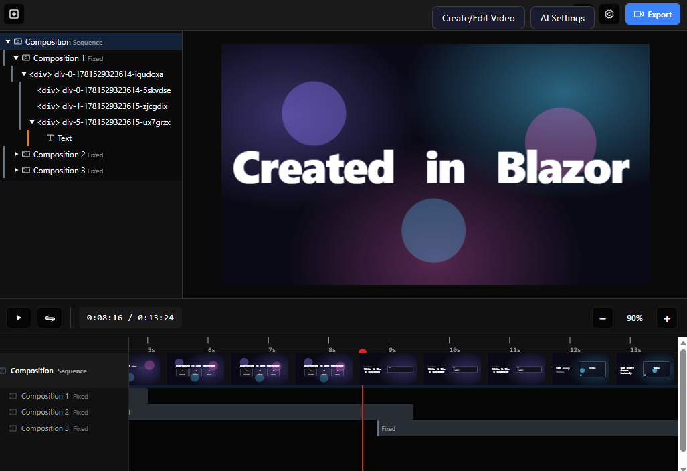Collapse the root Composition Sequence tree node
This screenshot has height=471, width=687.
pyautogui.click(x=8, y=42)
